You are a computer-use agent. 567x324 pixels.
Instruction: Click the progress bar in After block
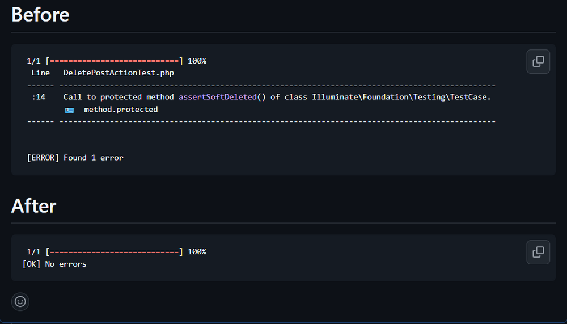(x=114, y=251)
